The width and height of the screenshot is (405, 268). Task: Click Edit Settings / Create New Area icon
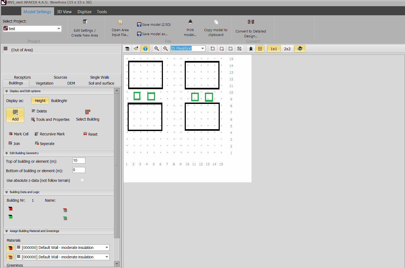[85, 22]
